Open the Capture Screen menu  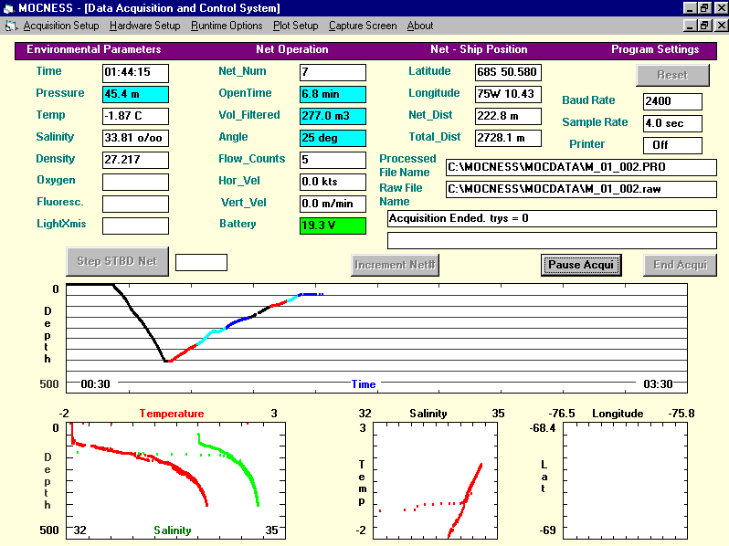pyautogui.click(x=363, y=26)
